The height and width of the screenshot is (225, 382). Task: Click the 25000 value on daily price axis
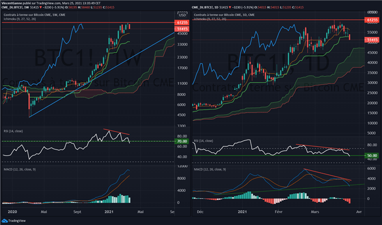(372, 93)
